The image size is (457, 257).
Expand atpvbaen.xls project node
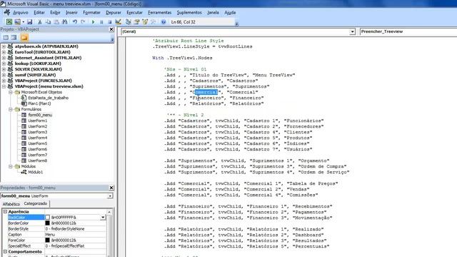(x=4, y=46)
